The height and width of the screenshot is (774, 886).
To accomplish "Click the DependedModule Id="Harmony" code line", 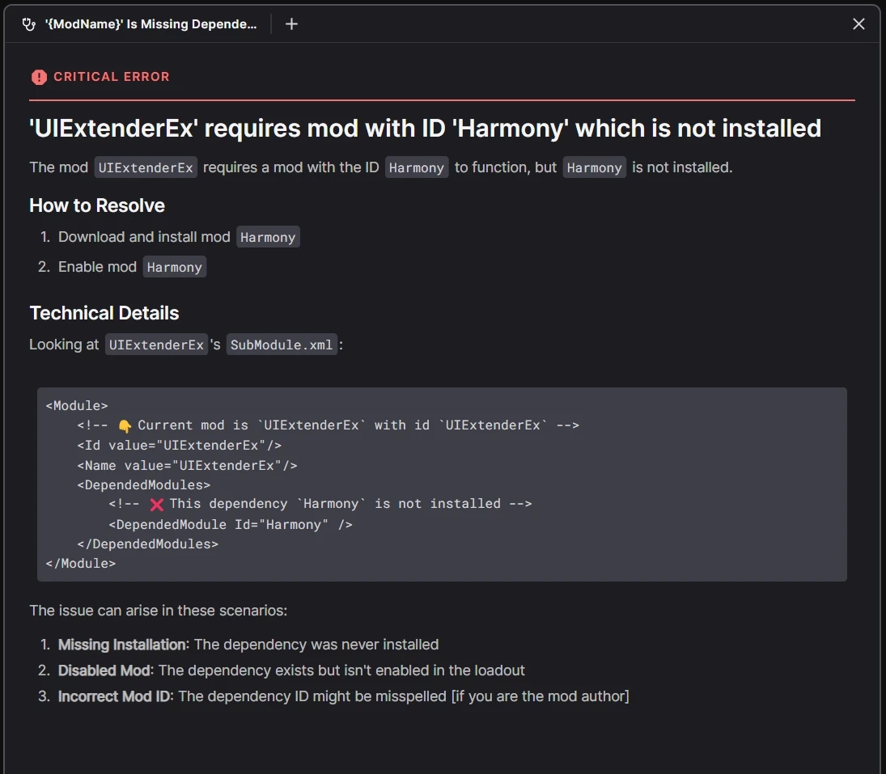I will (231, 524).
